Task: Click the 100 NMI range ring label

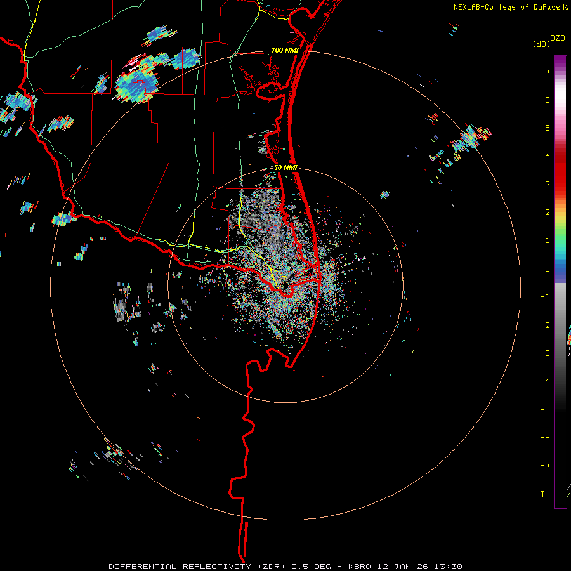Action: coord(285,50)
